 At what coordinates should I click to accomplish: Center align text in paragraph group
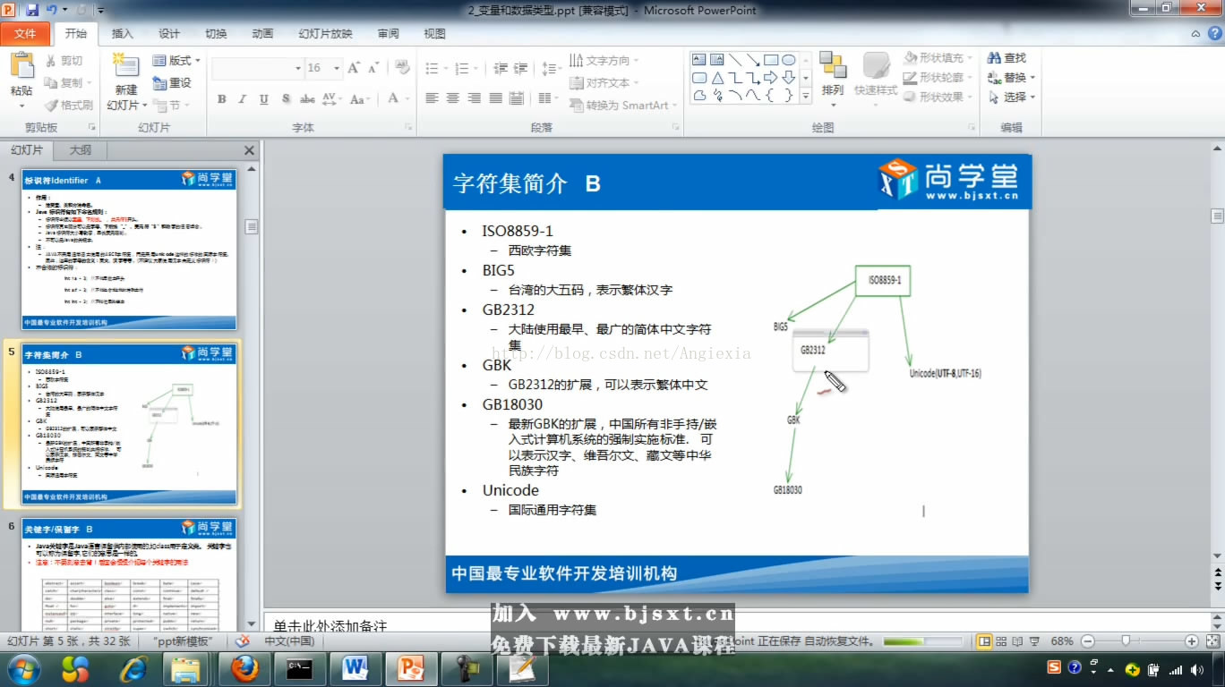453,98
